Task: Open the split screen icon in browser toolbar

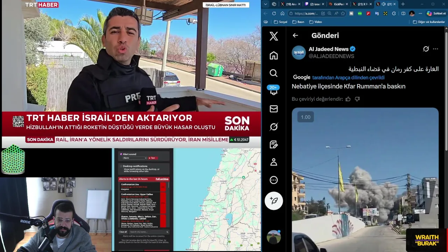Action: point(403,13)
